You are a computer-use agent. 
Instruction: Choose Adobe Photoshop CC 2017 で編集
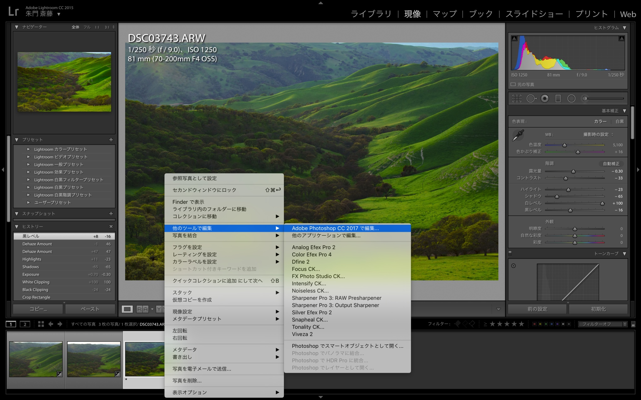point(347,228)
